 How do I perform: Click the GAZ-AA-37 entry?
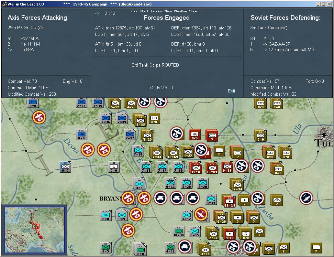click(x=276, y=44)
